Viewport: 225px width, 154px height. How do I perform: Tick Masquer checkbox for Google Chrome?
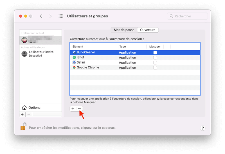coord(155,68)
